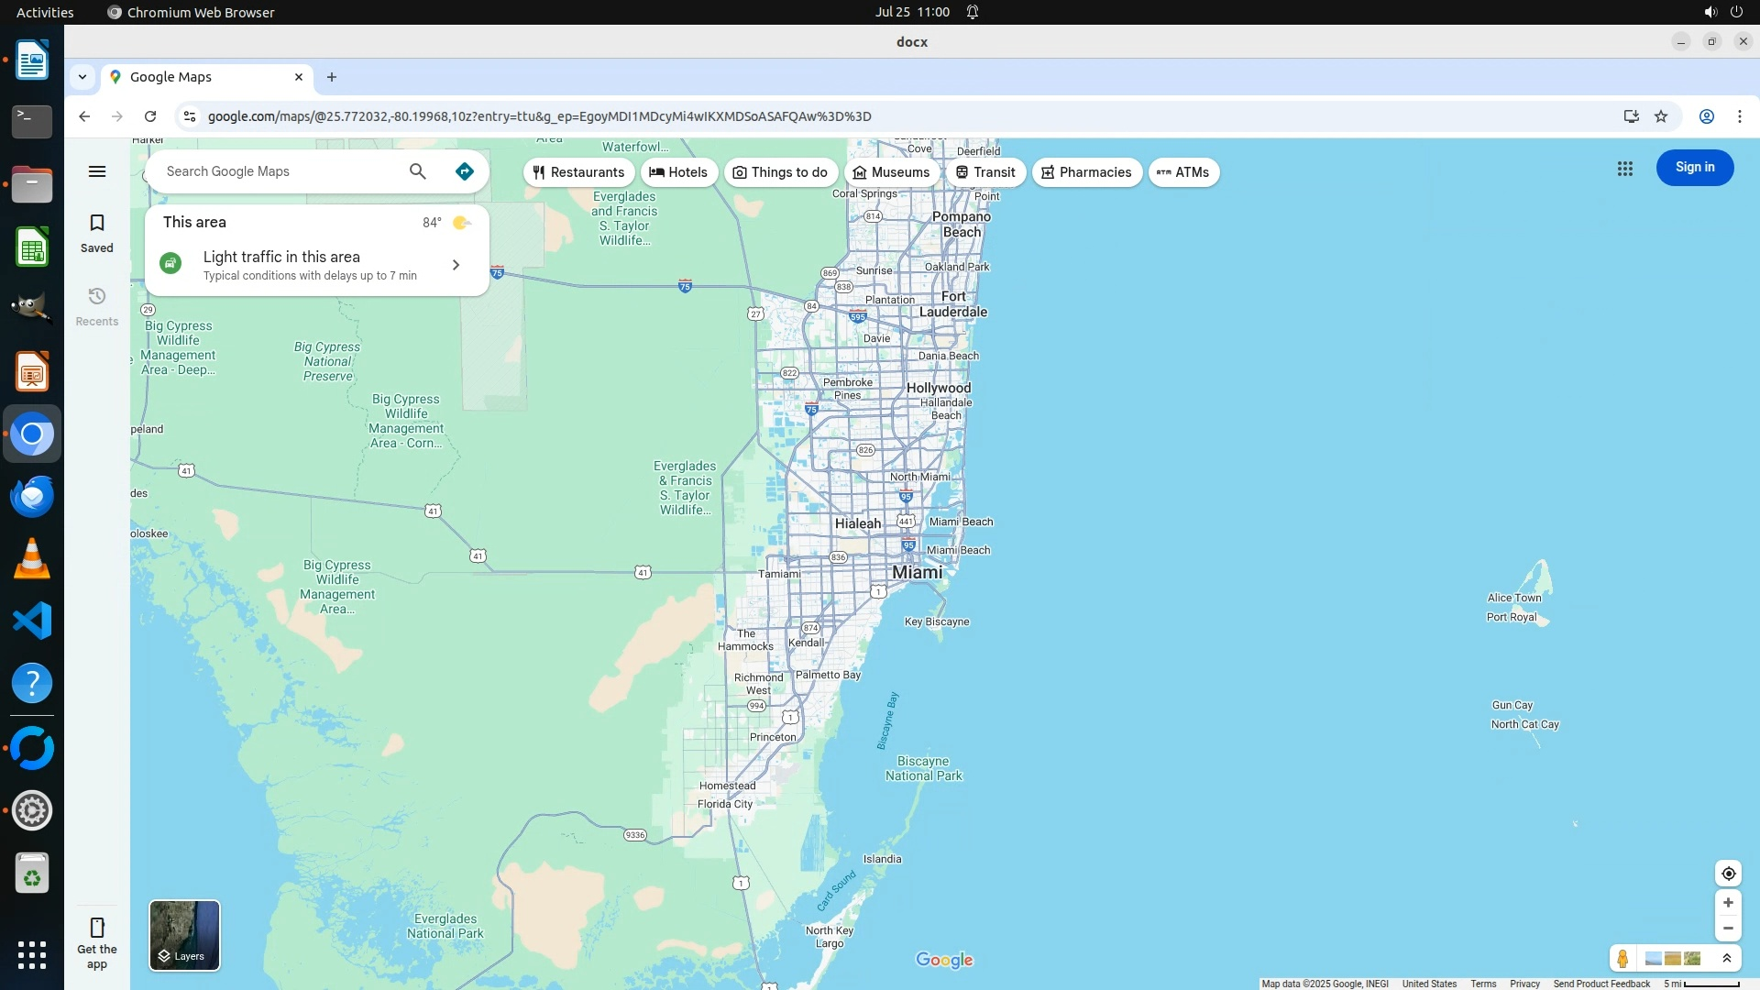Image resolution: width=1760 pixels, height=990 pixels.
Task: Expand the imagery strip chevron
Action: click(x=1727, y=959)
